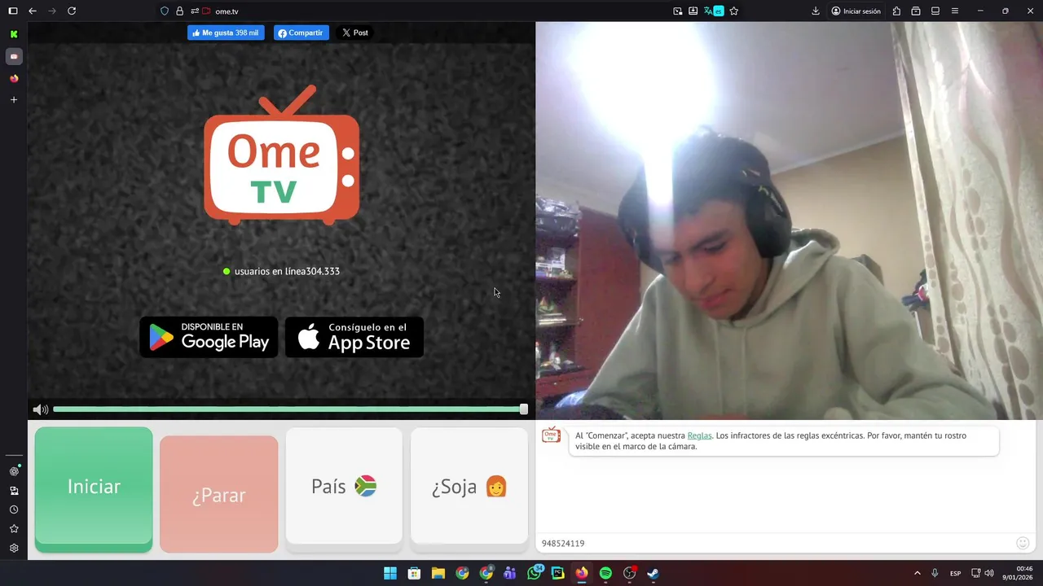Start chat with Iniciar button
The width and height of the screenshot is (1043, 586).
pyautogui.click(x=94, y=488)
